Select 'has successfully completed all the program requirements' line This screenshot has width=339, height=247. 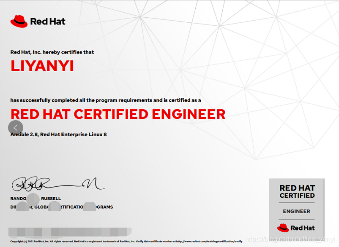(x=106, y=100)
